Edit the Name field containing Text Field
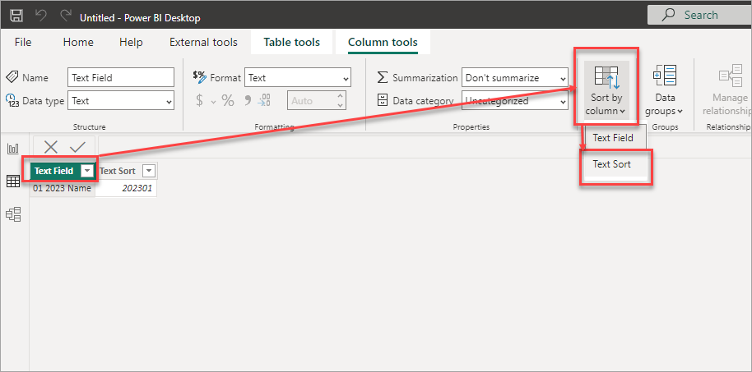The image size is (752, 372). click(x=121, y=77)
